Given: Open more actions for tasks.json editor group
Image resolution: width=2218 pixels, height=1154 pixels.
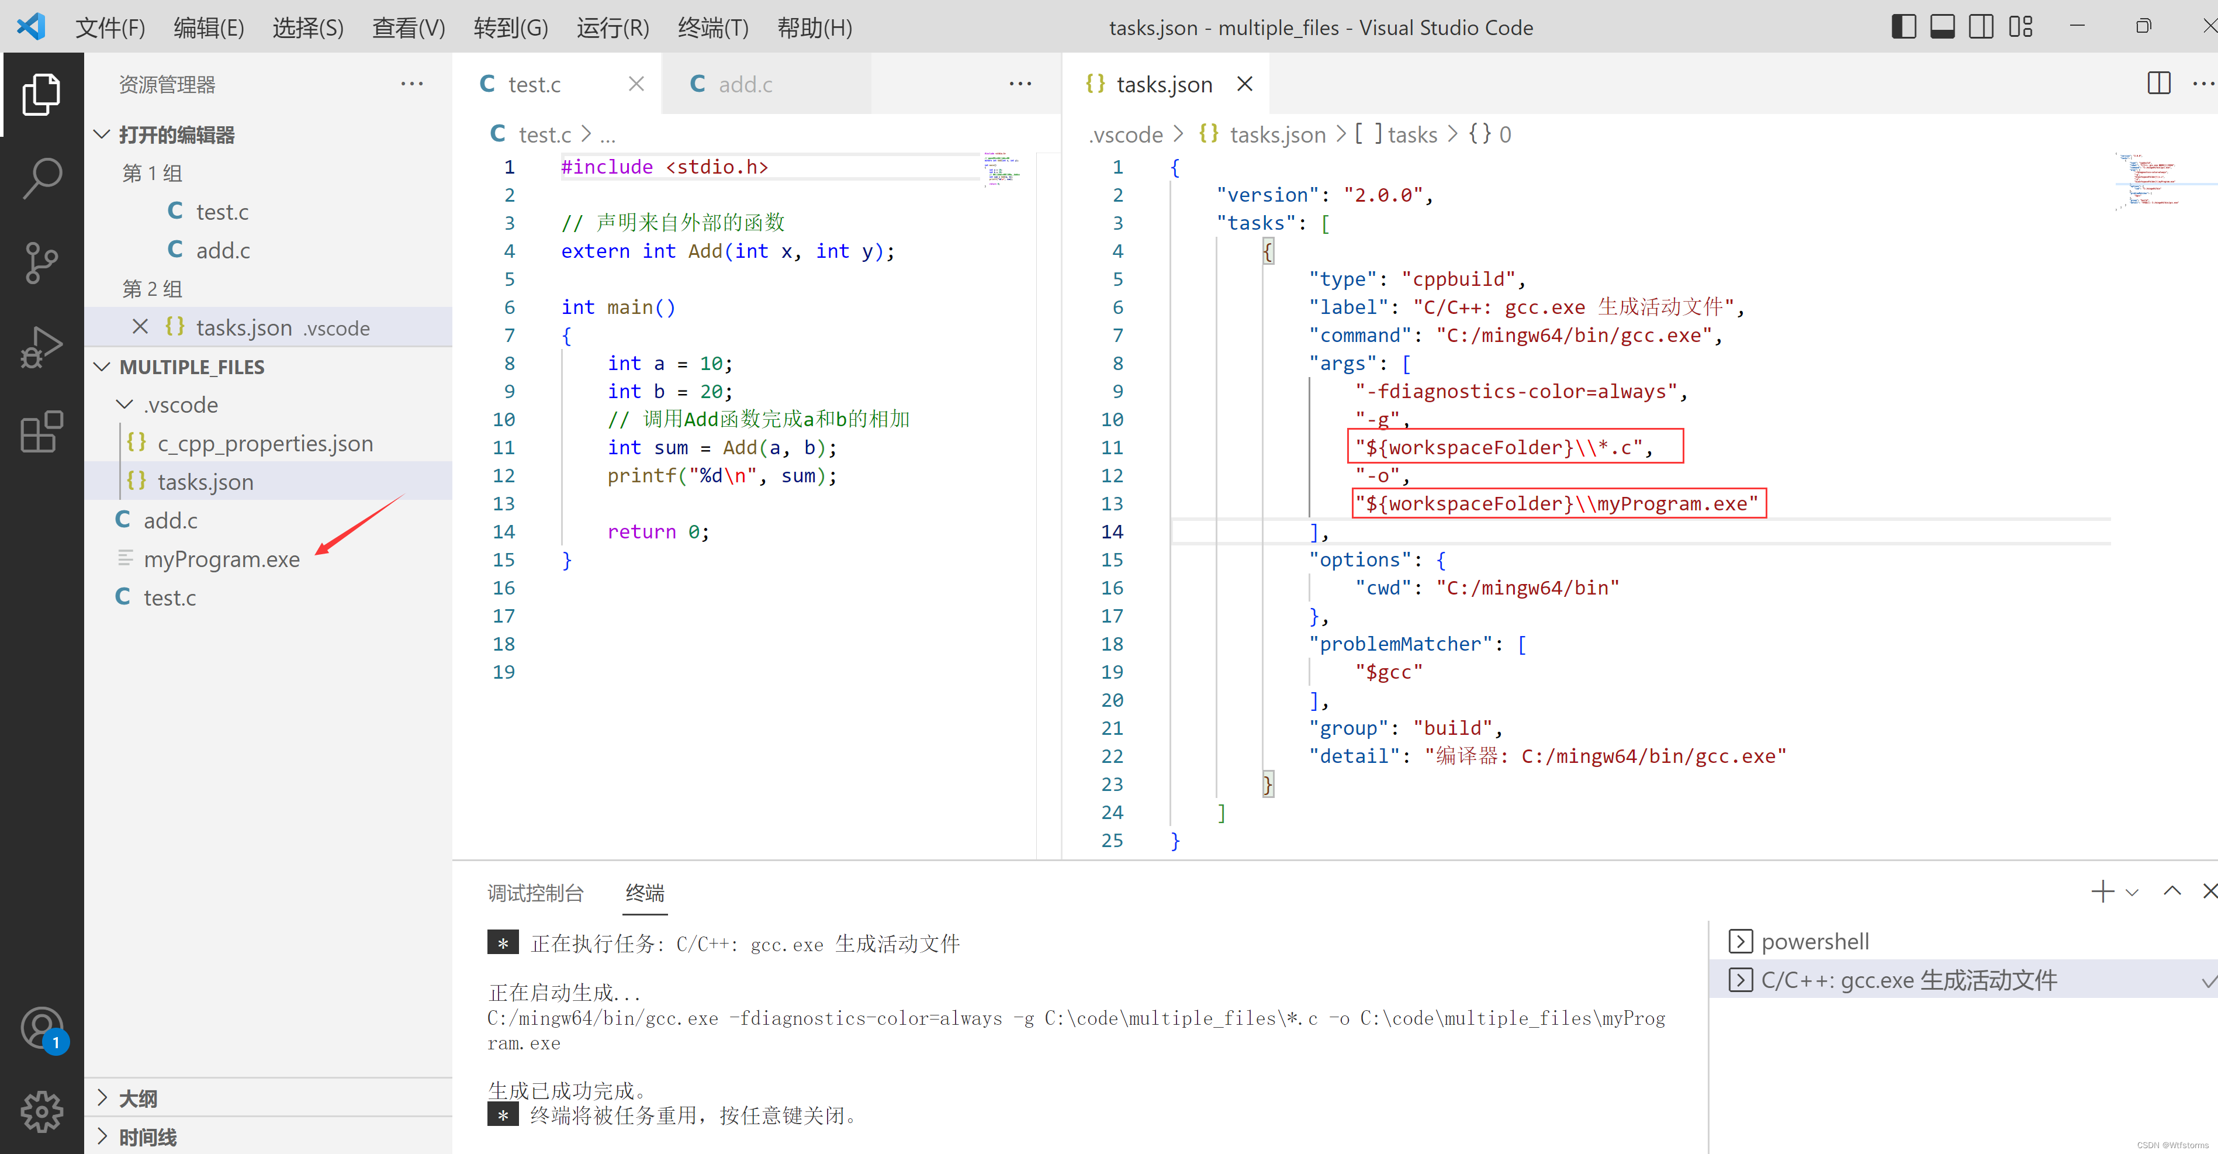Looking at the screenshot, I should (2202, 84).
